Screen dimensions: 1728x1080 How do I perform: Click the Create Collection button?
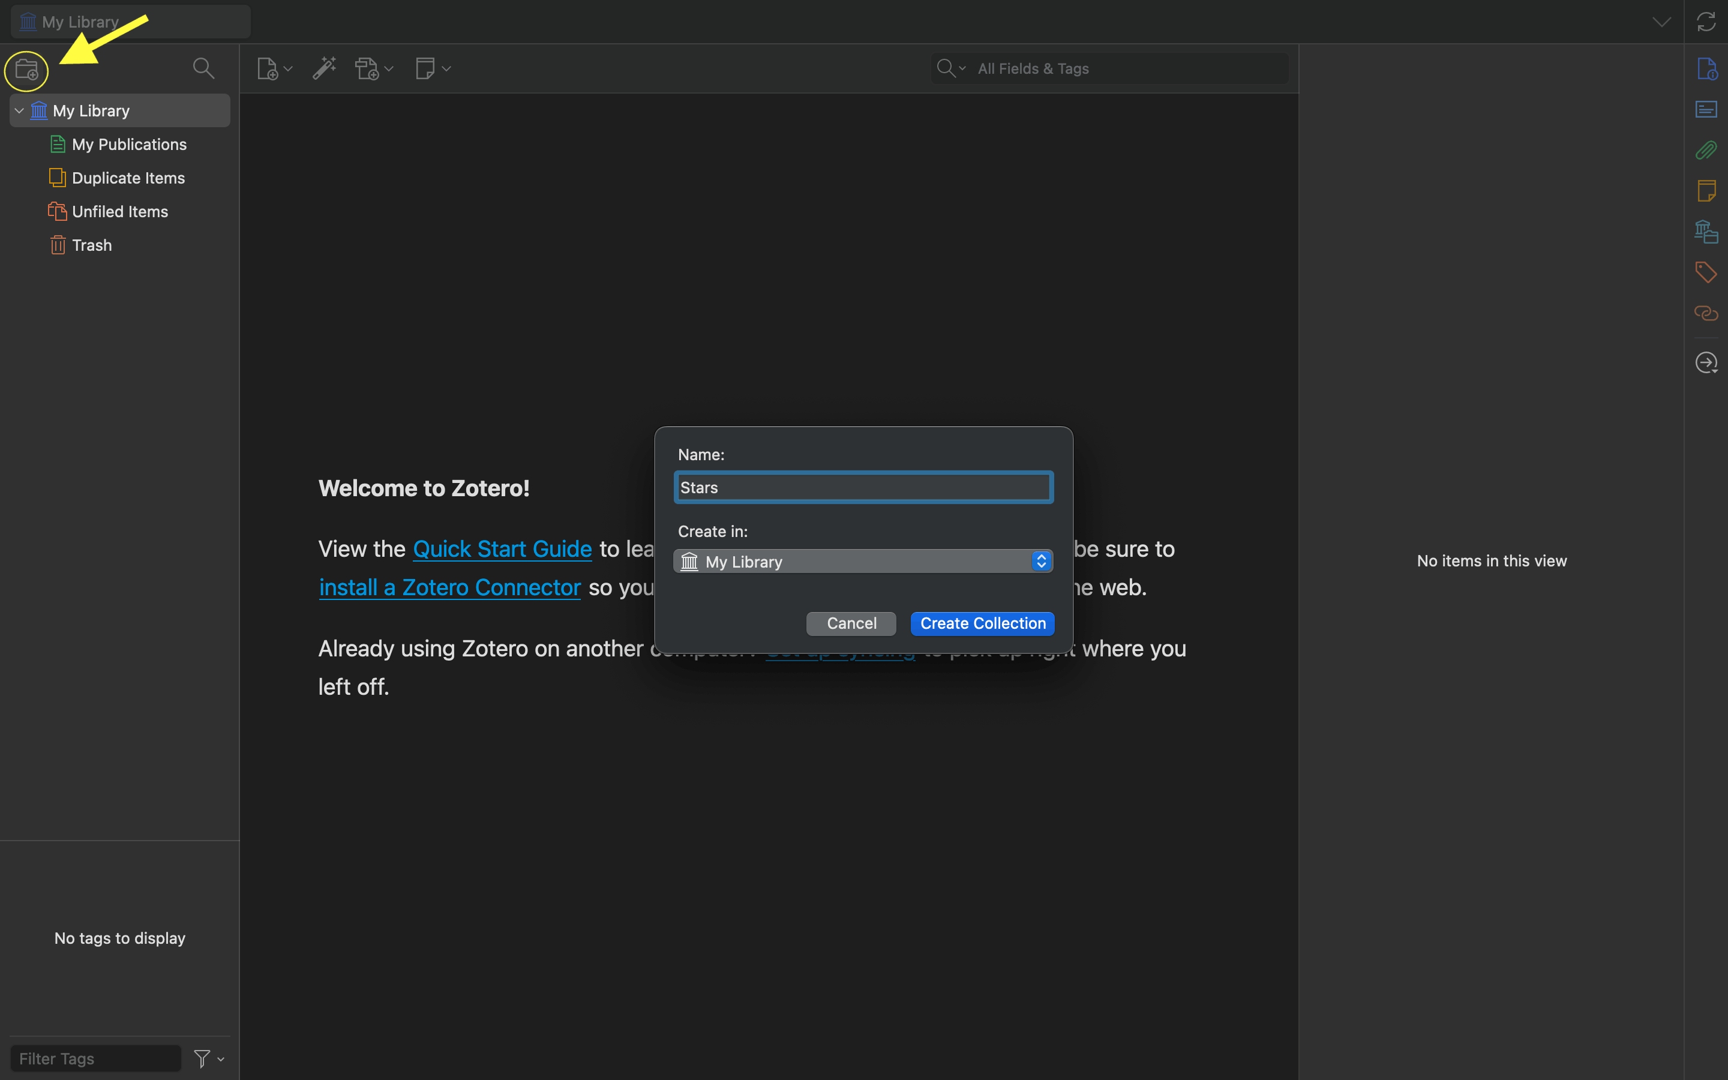click(x=983, y=623)
